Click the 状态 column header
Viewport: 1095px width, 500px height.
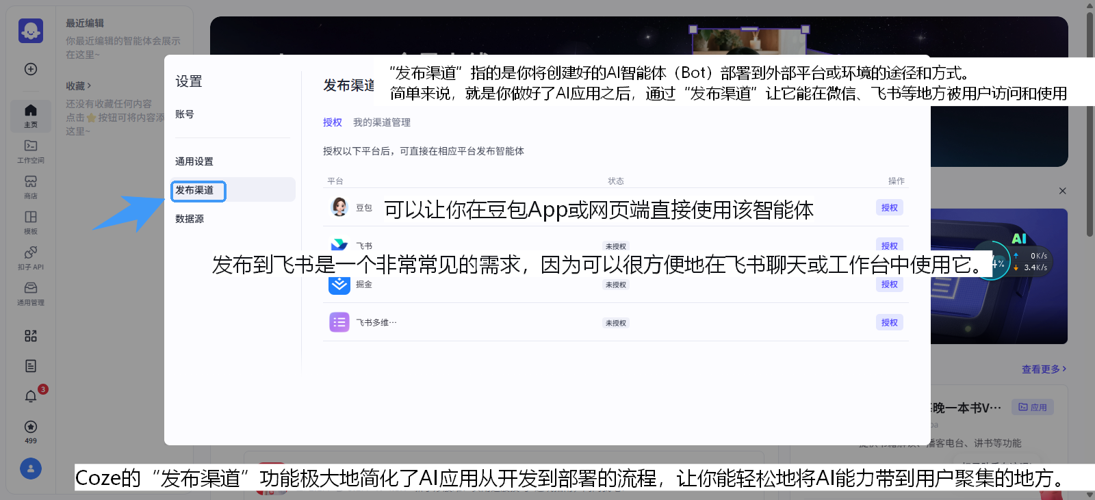click(x=616, y=181)
